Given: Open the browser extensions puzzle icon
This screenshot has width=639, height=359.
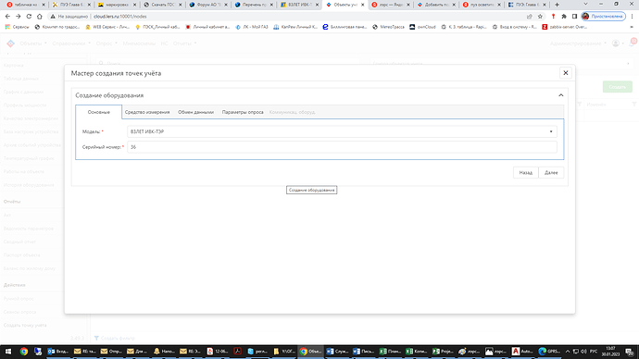Looking at the screenshot, I should coord(564,17).
